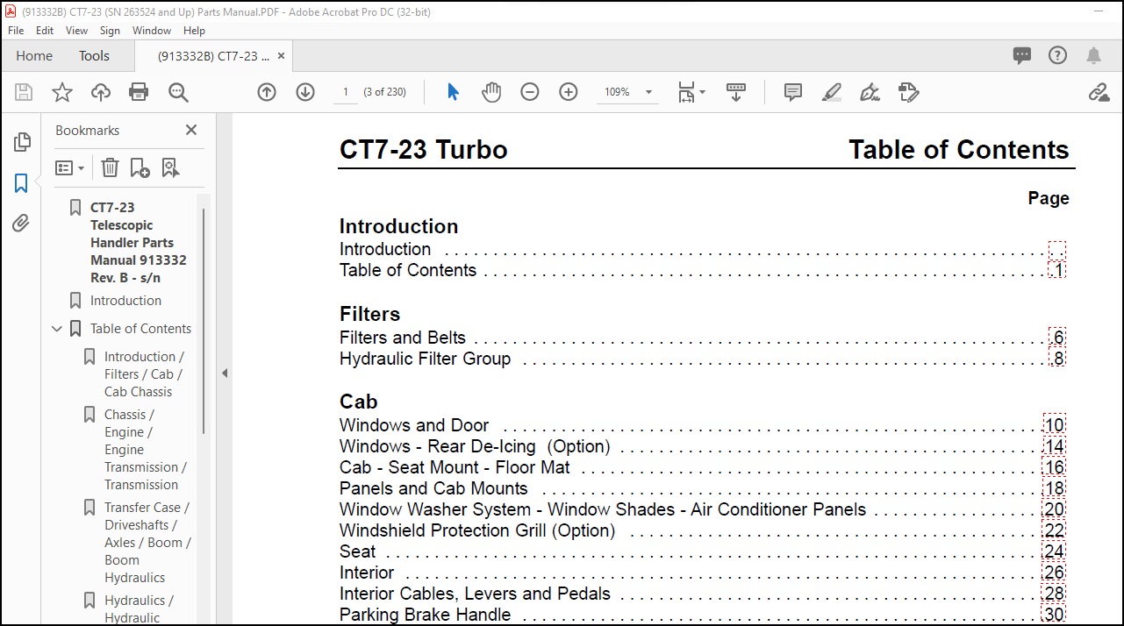Click the bookmarks panel vertical scrollbar
The width and height of the screenshot is (1124, 626).
[x=204, y=320]
